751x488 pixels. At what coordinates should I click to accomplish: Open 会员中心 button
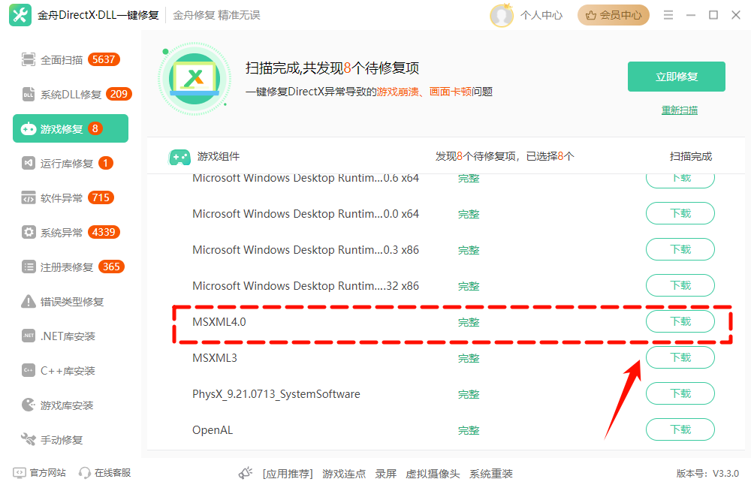tap(613, 15)
